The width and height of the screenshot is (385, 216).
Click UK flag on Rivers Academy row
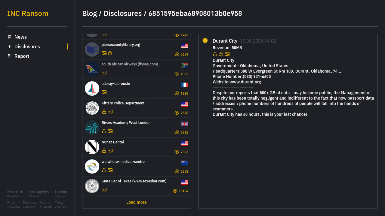185,124
